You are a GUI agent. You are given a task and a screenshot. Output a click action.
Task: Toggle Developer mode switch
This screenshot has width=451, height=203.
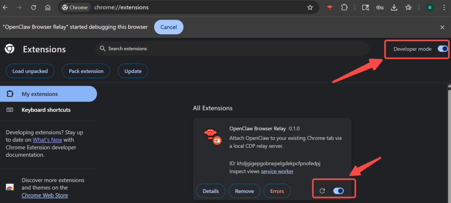coord(443,49)
